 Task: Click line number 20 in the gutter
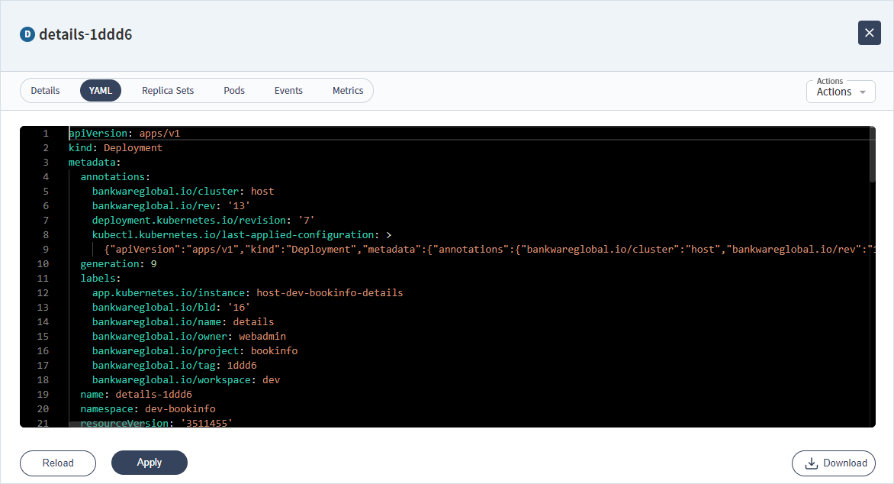[43, 408]
